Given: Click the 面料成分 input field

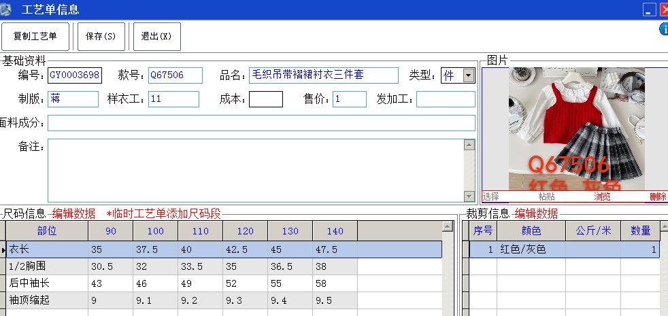Looking at the screenshot, I should [x=261, y=123].
